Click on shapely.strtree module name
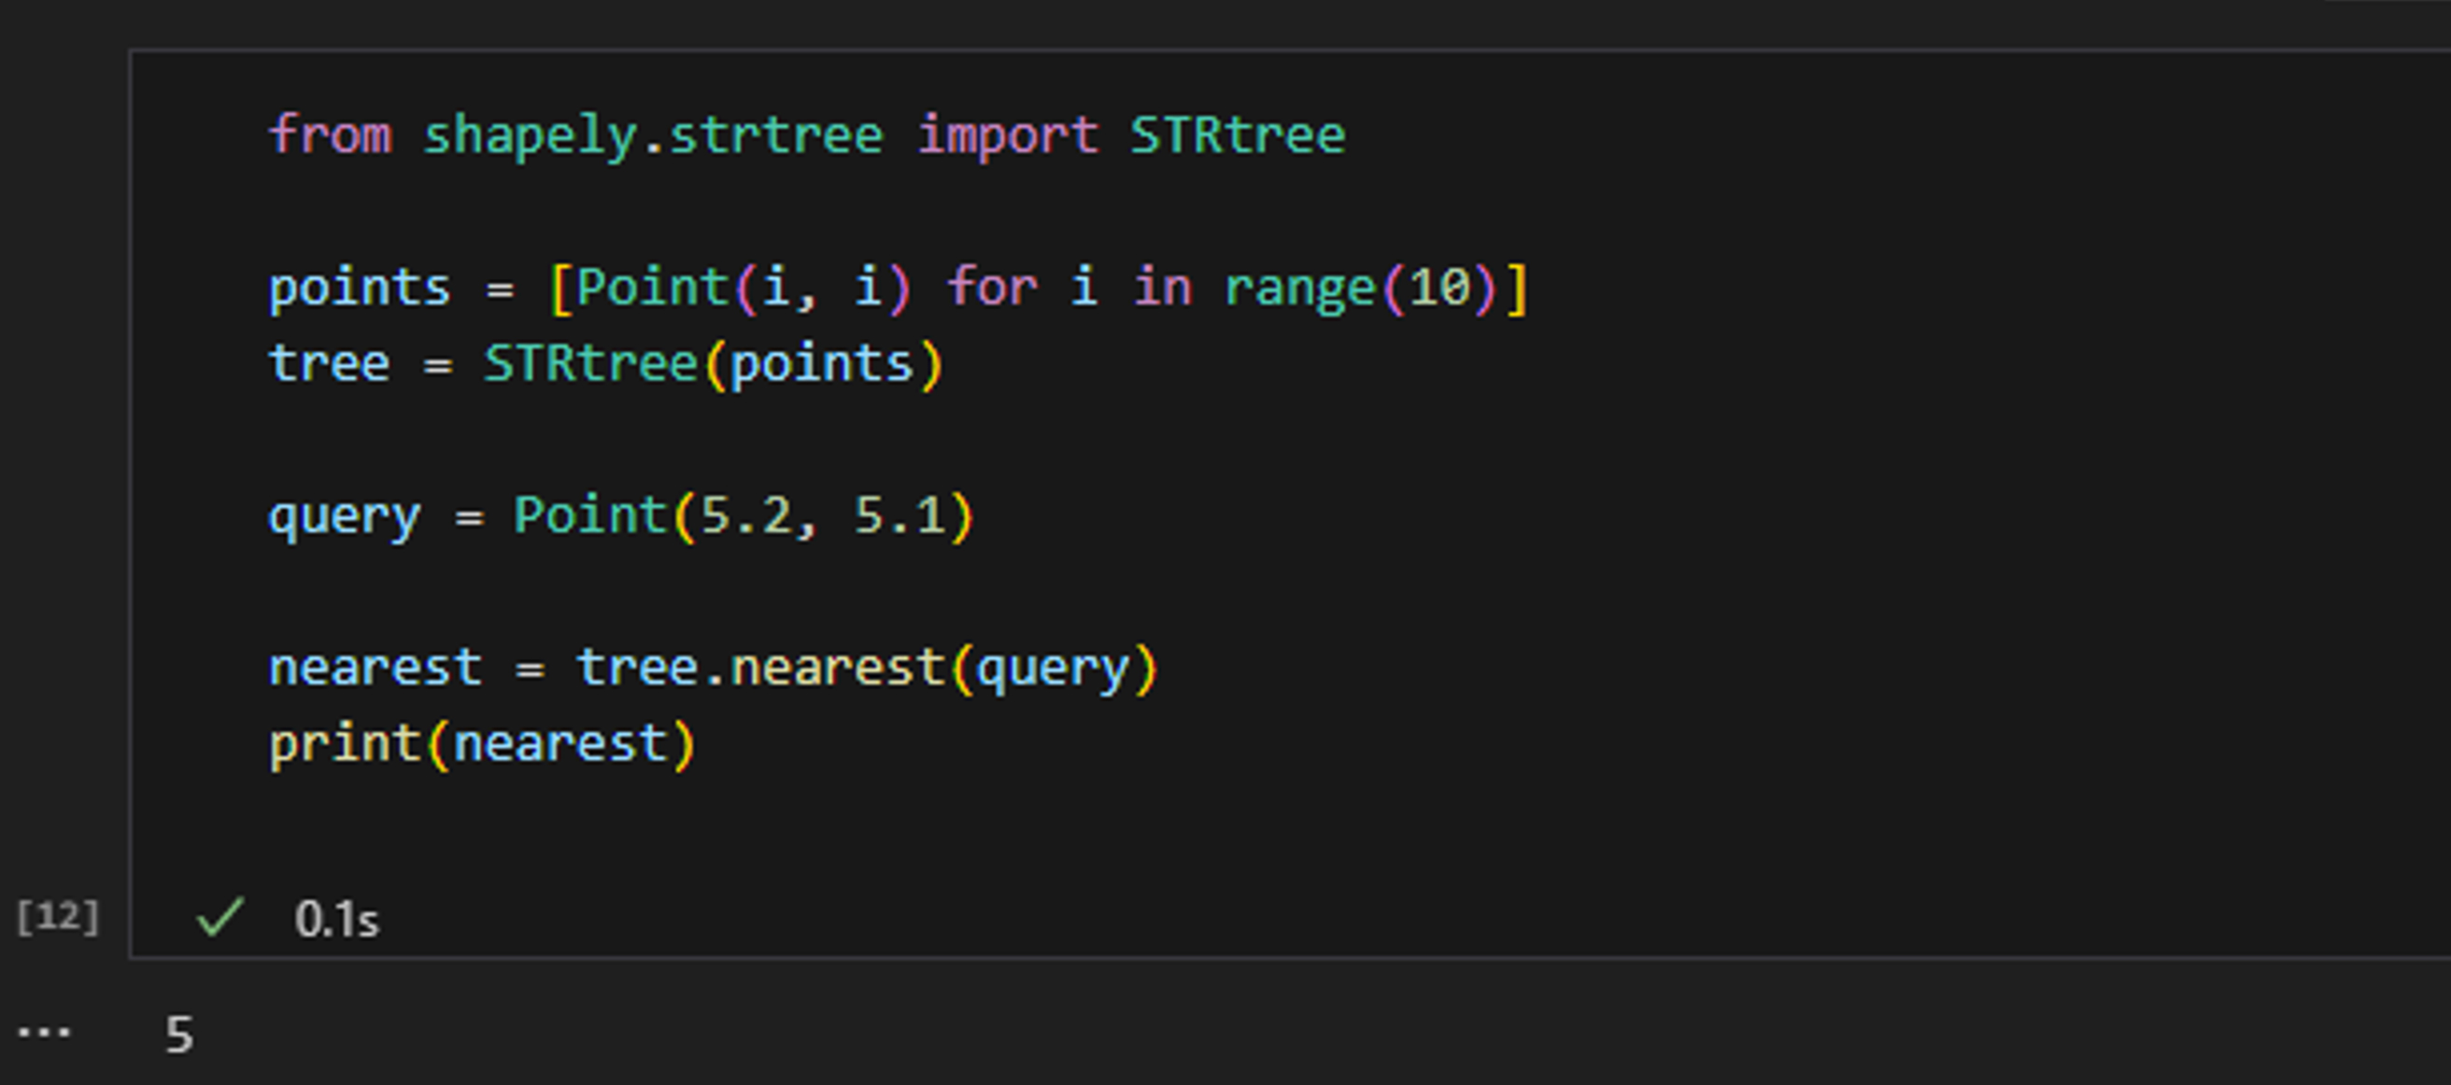Viewport: 2451px width, 1085px height. click(x=653, y=135)
